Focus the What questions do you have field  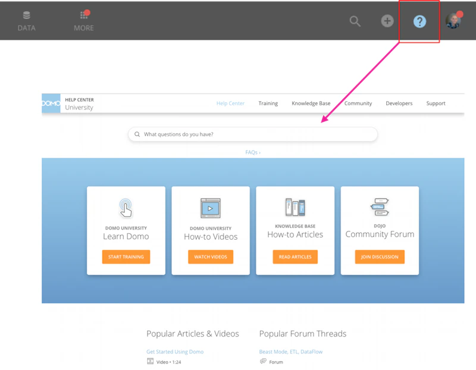pyautogui.click(x=253, y=134)
